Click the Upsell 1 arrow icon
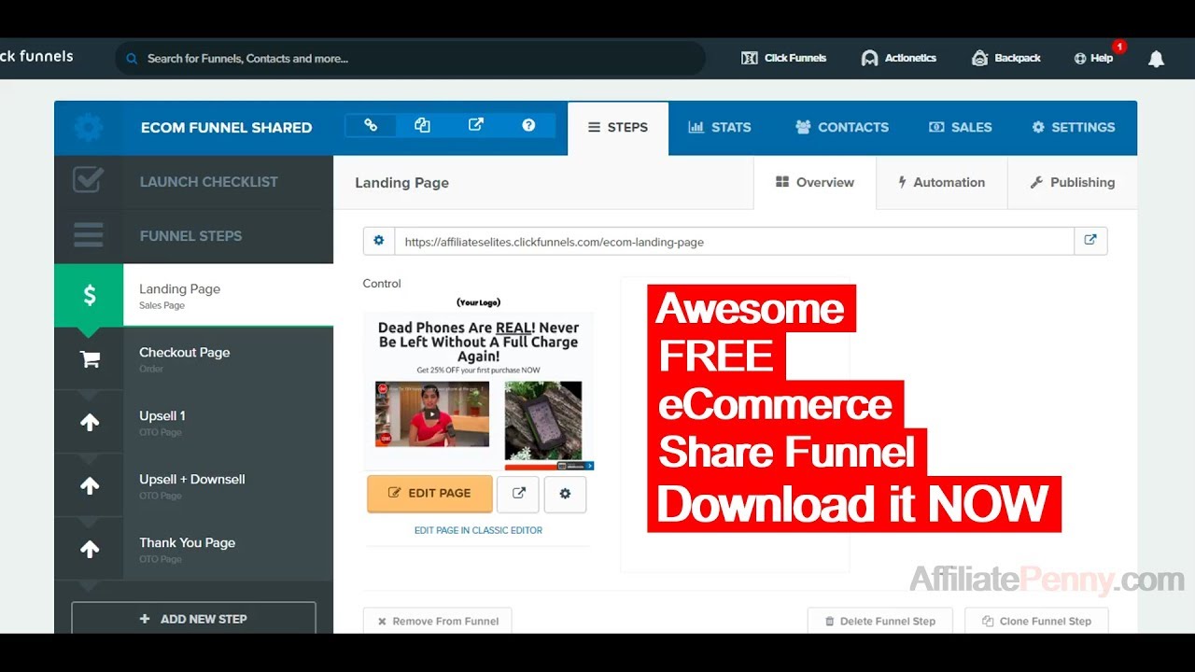Image resolution: width=1195 pixels, height=672 pixels. click(x=89, y=423)
